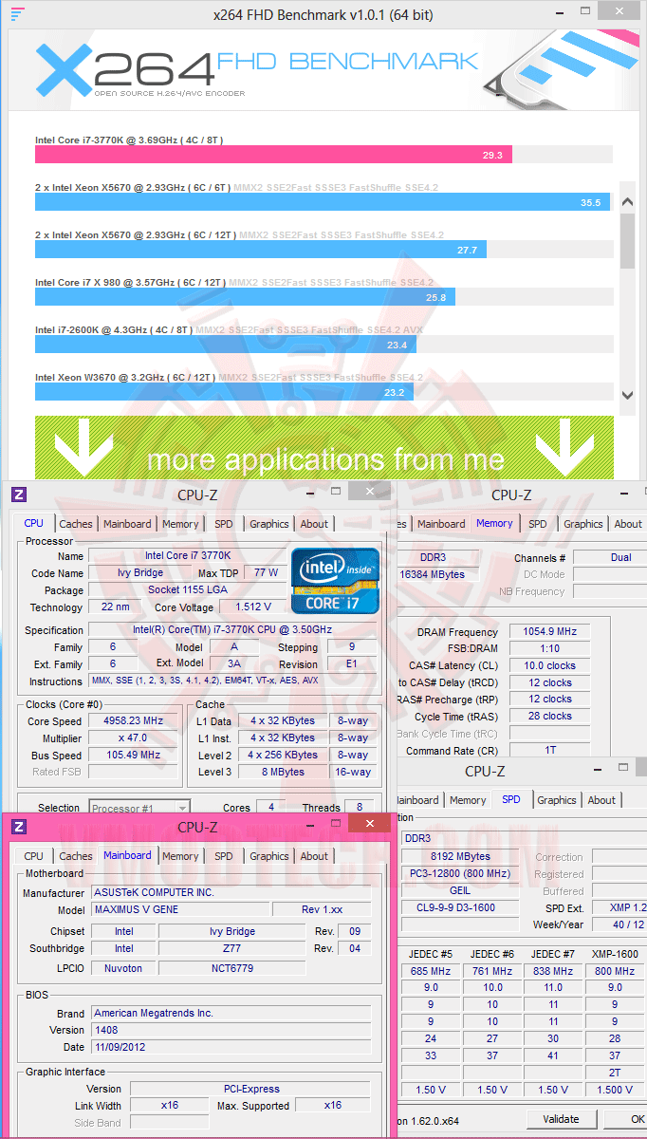The image size is (647, 1139).
Task: Open CPU tab in the front CPU-Z window
Action: click(34, 855)
